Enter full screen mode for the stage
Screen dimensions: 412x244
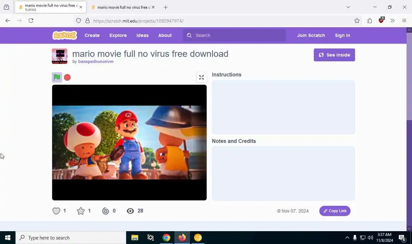click(201, 77)
